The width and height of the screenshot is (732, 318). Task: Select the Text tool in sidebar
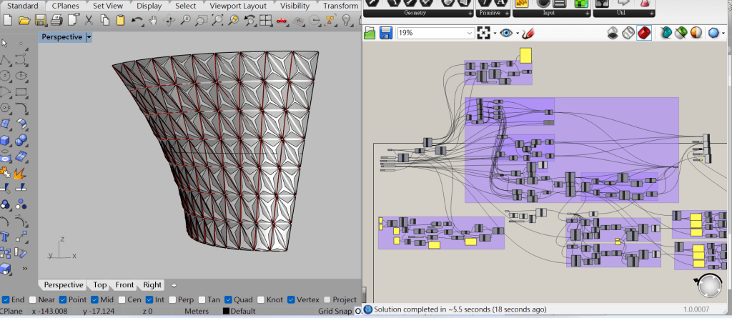(5, 237)
